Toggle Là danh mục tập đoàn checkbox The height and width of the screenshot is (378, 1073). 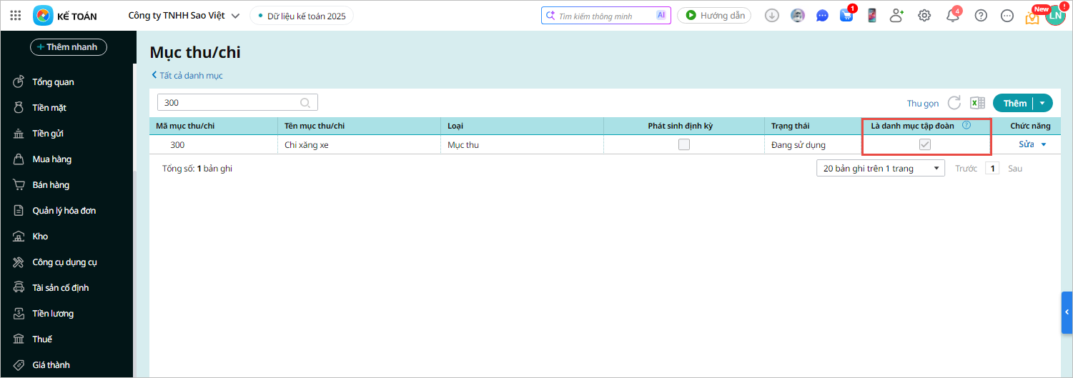tap(925, 144)
